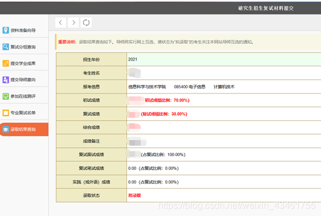
Task: Click the 重要说明 notice label
Action: point(67,42)
